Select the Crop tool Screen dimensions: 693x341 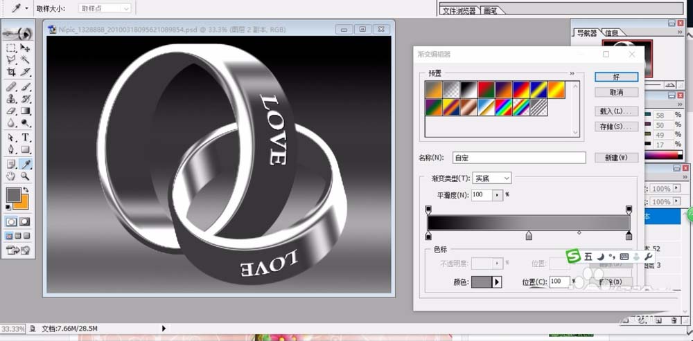[x=12, y=72]
